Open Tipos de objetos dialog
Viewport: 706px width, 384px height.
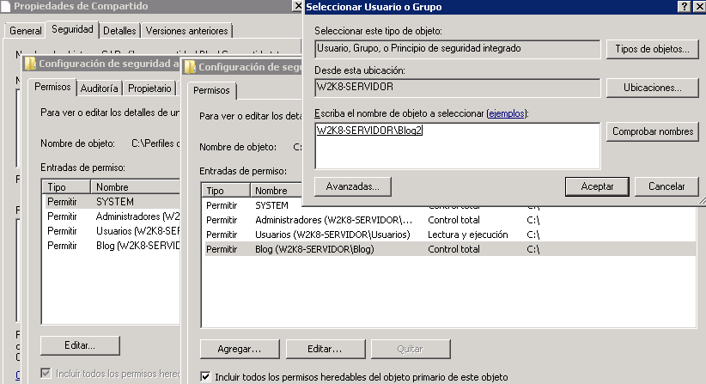653,49
